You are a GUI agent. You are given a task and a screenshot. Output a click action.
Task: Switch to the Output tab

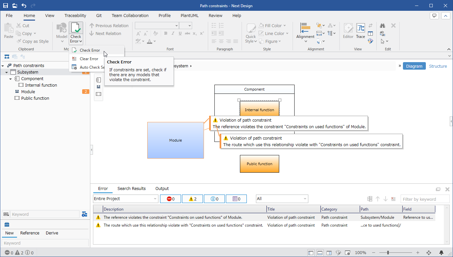click(162, 188)
